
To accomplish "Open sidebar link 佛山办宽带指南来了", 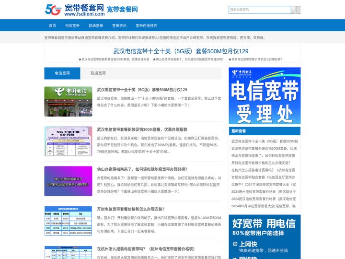I will [263, 156].
